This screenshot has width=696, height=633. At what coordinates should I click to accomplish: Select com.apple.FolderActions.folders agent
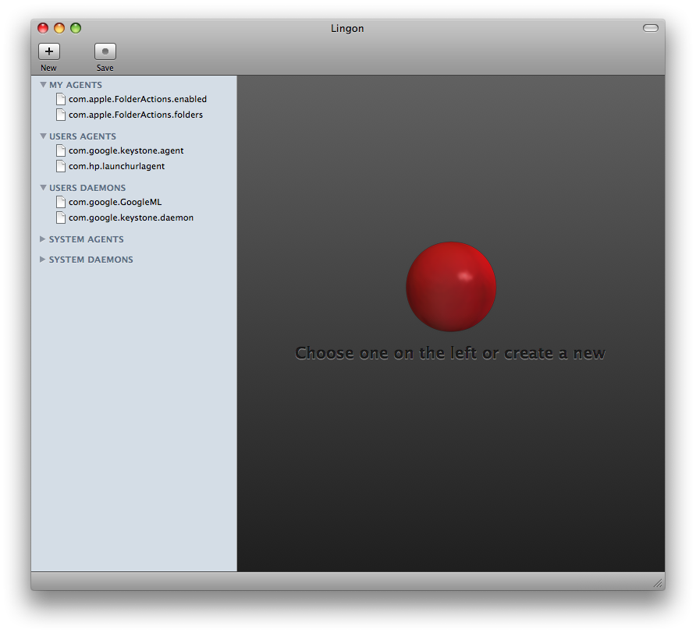tap(134, 115)
